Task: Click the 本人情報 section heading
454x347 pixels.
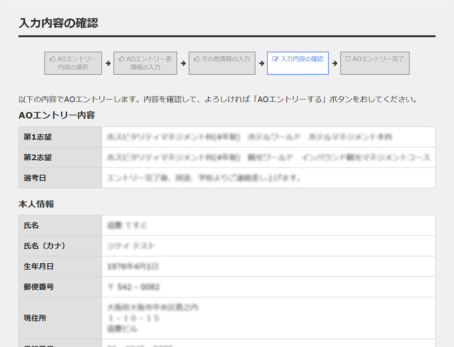Action: [36, 204]
